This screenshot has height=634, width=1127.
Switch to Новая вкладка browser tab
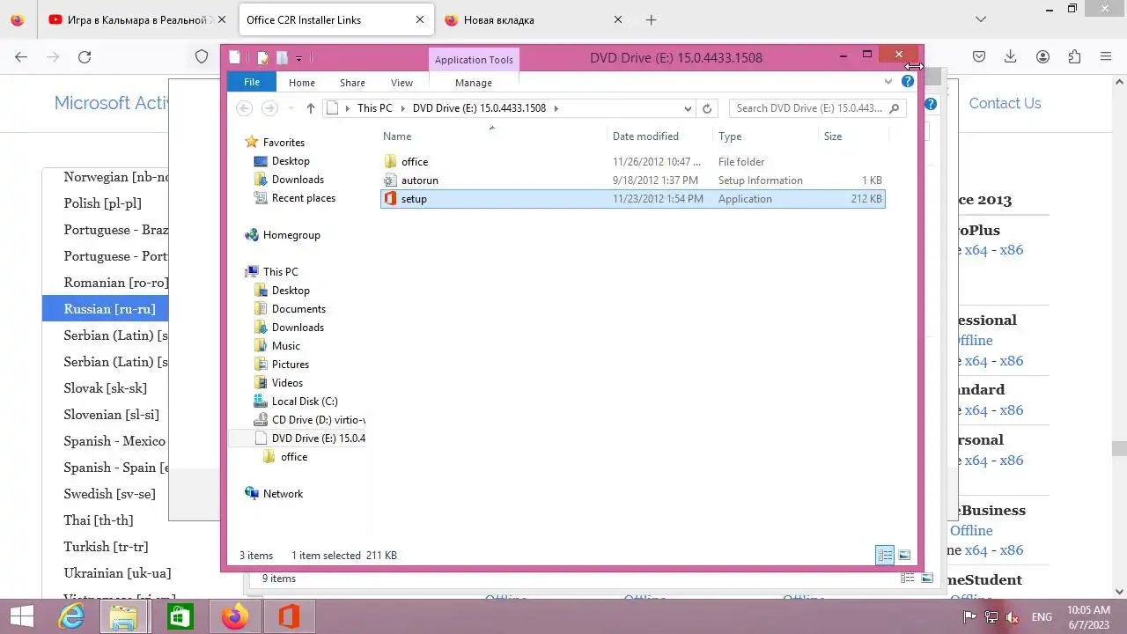[x=532, y=19]
